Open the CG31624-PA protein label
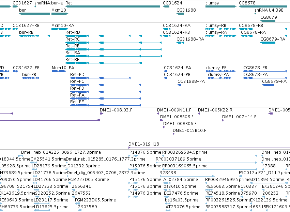The height and width of the screenshot is (212, 290). coord(178,68)
